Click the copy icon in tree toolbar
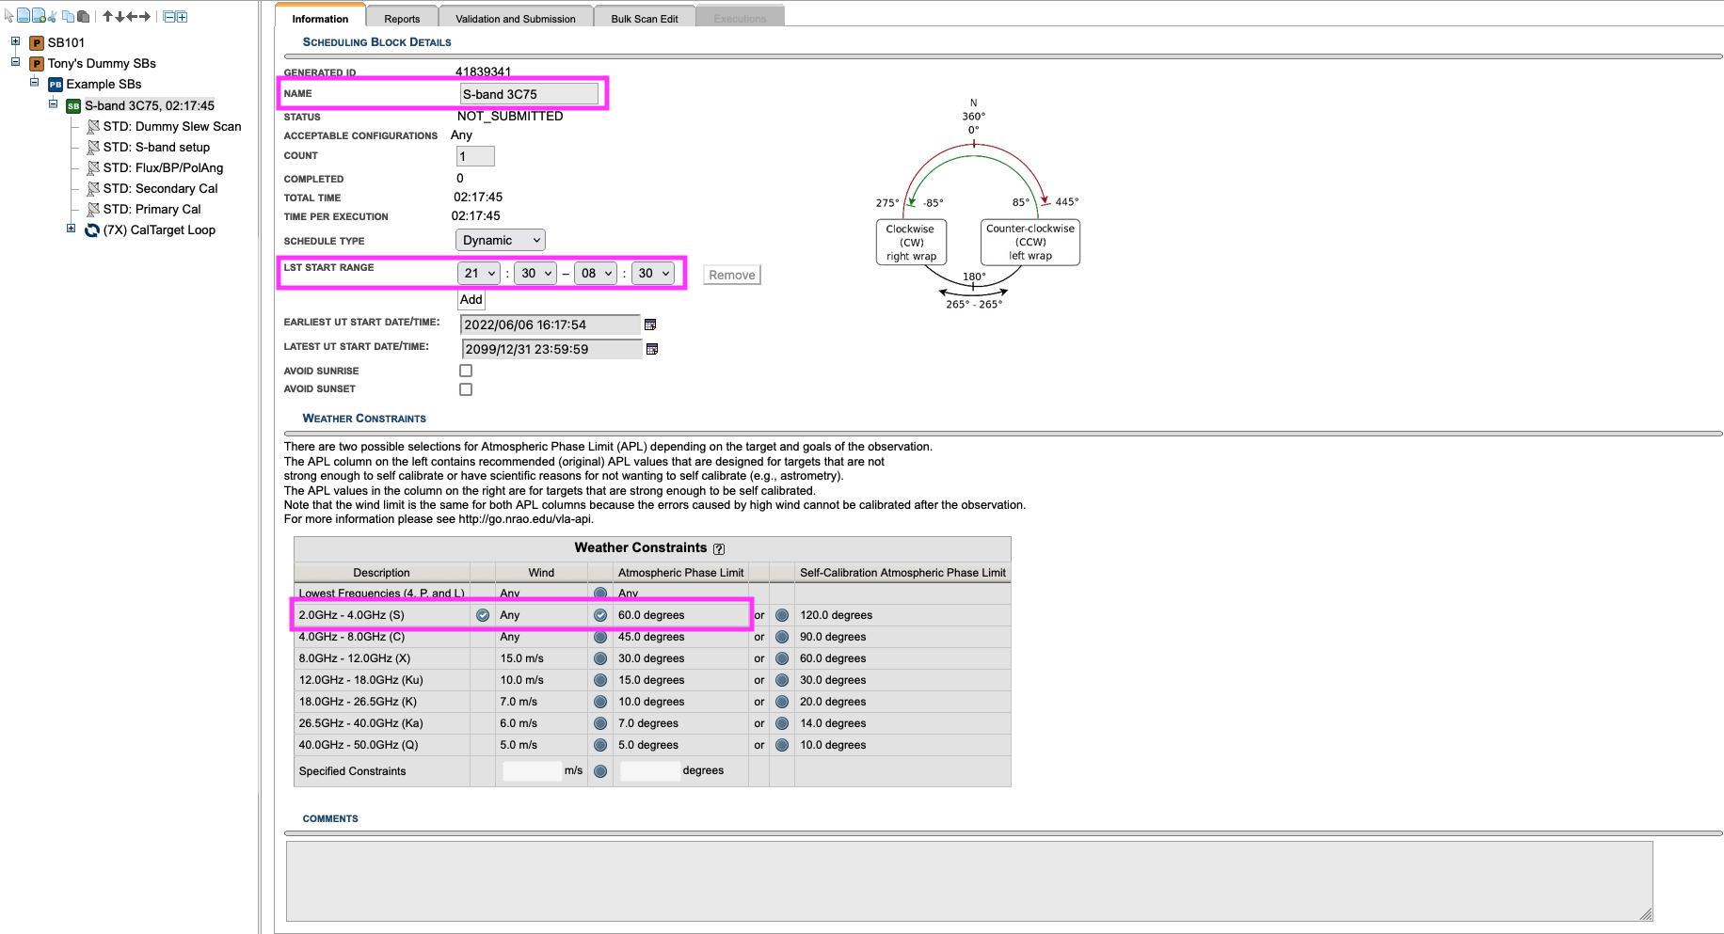1724x934 pixels. 68,16
